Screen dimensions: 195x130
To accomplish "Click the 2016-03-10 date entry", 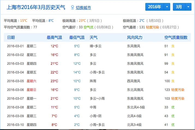I will pos(16,125).
